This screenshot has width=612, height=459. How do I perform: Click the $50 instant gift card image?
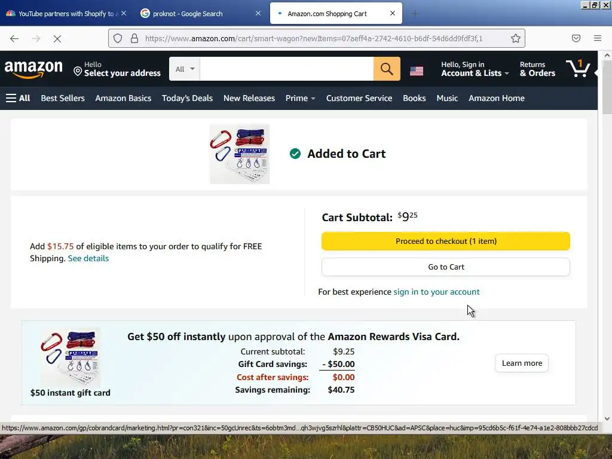coord(71,357)
